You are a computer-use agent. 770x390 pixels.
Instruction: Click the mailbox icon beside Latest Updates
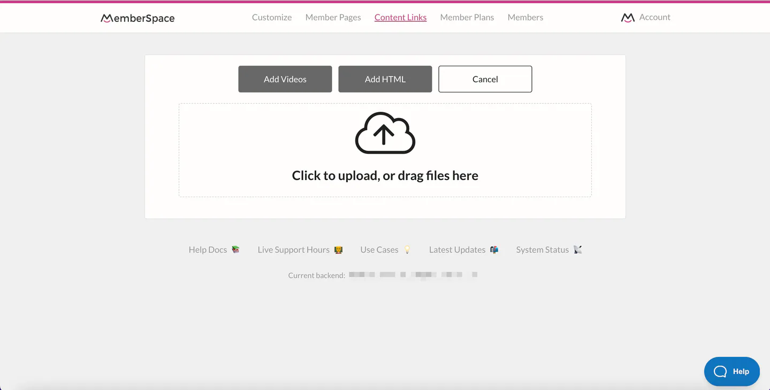tap(494, 249)
